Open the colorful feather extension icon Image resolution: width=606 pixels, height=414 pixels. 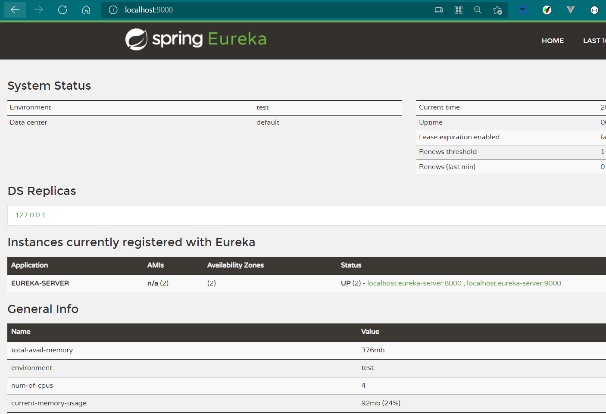[547, 10]
